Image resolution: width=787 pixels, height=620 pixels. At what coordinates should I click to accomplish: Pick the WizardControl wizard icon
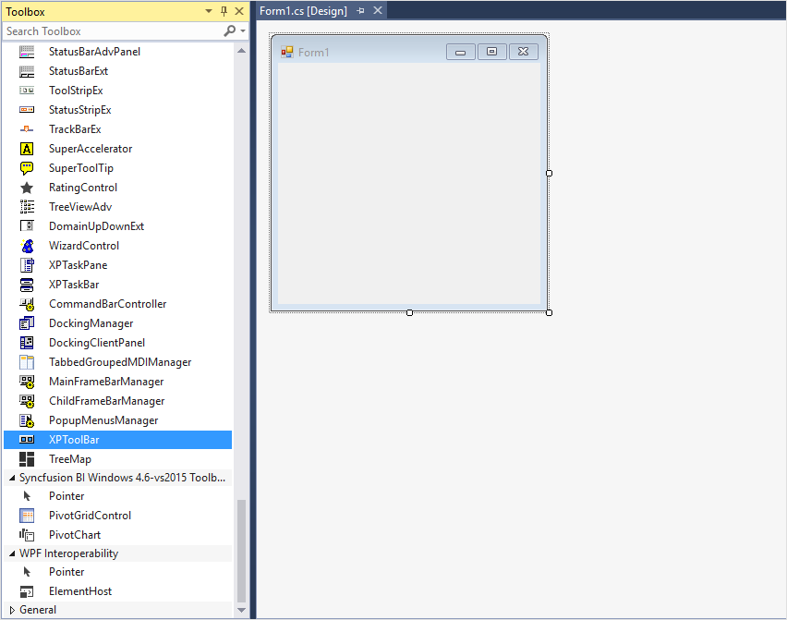coord(28,246)
